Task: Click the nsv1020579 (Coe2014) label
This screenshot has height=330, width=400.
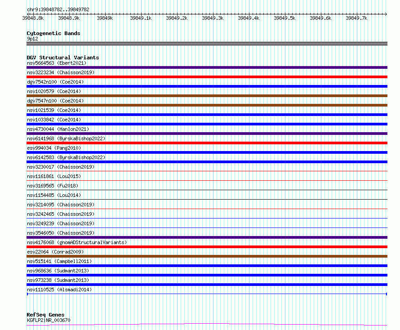Action: (x=54, y=91)
